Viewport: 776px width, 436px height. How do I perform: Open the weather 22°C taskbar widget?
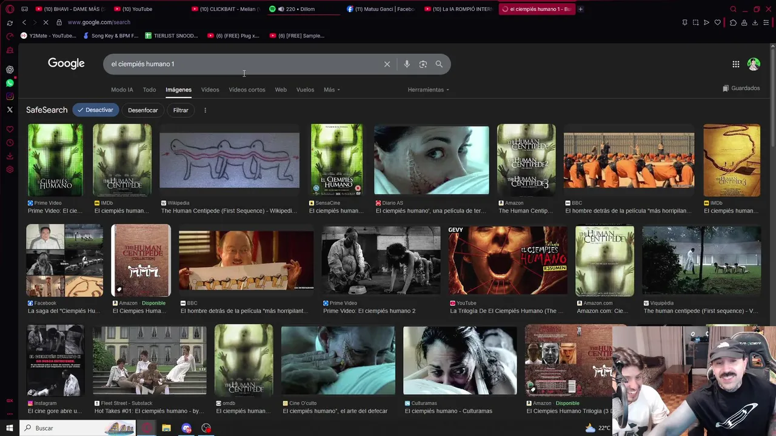598,428
